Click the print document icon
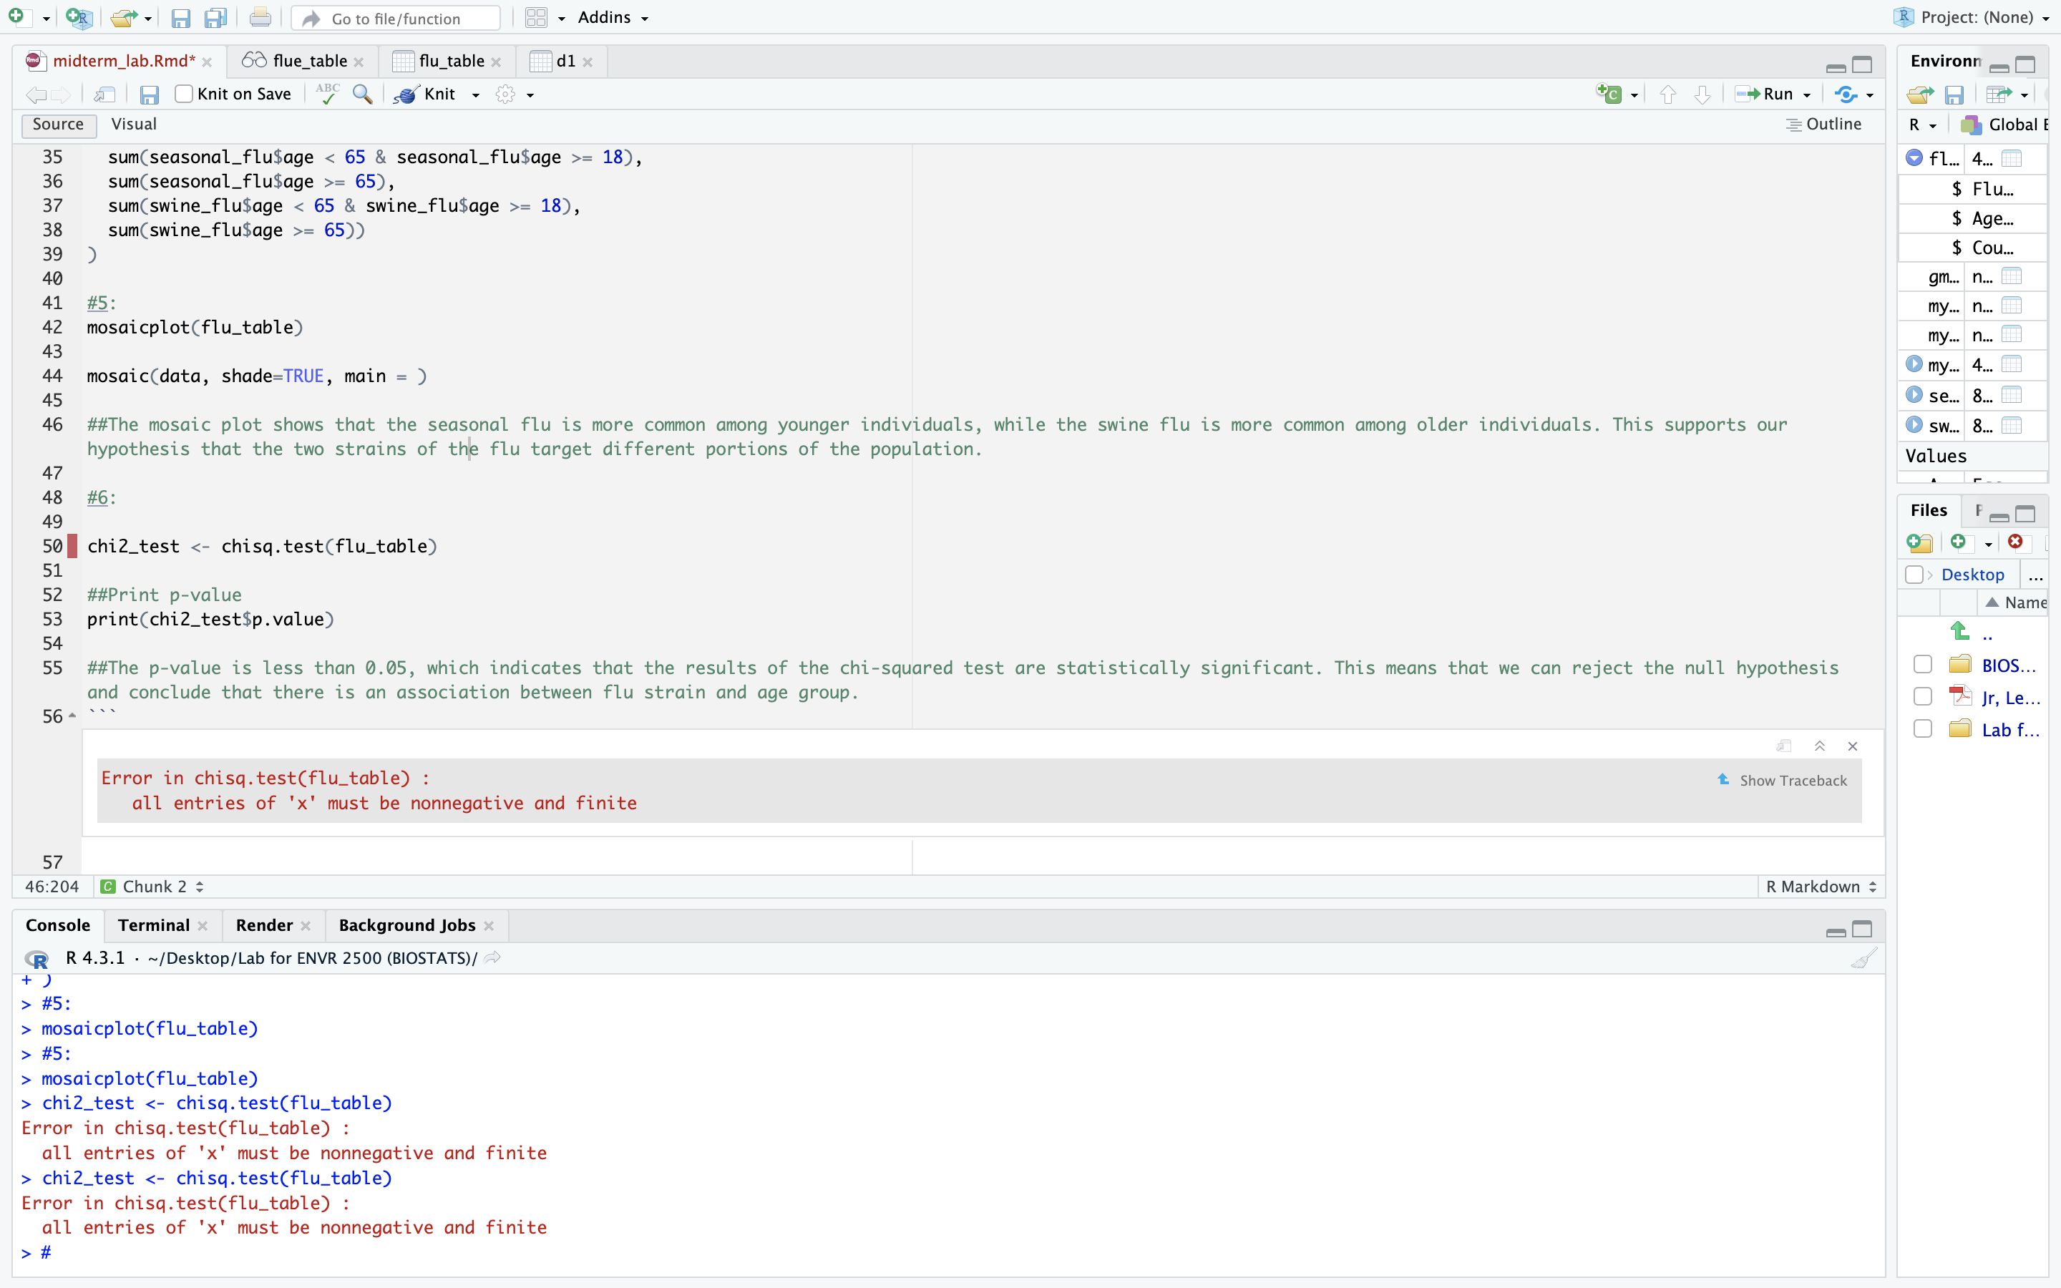 pos(260,18)
